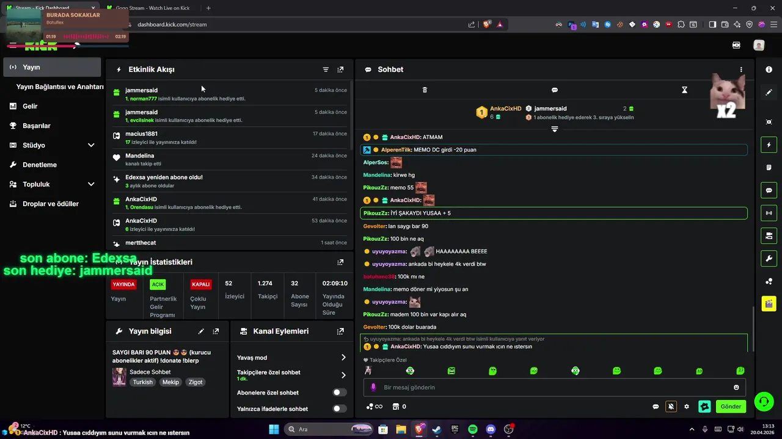Click speech bubble icon in chat toolbar

coord(555,90)
